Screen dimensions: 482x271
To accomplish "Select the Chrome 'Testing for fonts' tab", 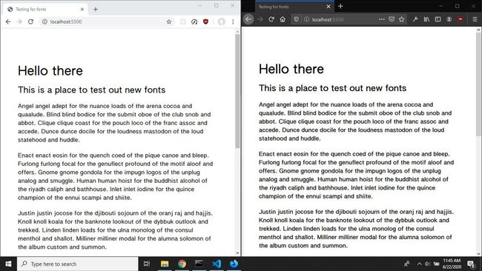I will coord(45,9).
